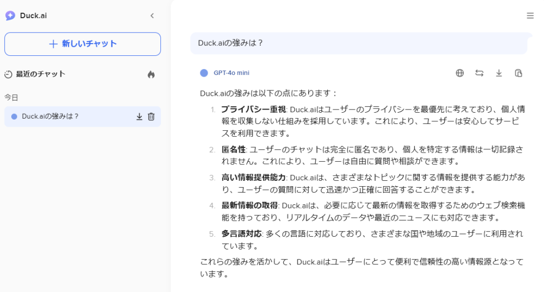Click the GPT-4o mini model label
The width and height of the screenshot is (544, 292).
(x=232, y=73)
